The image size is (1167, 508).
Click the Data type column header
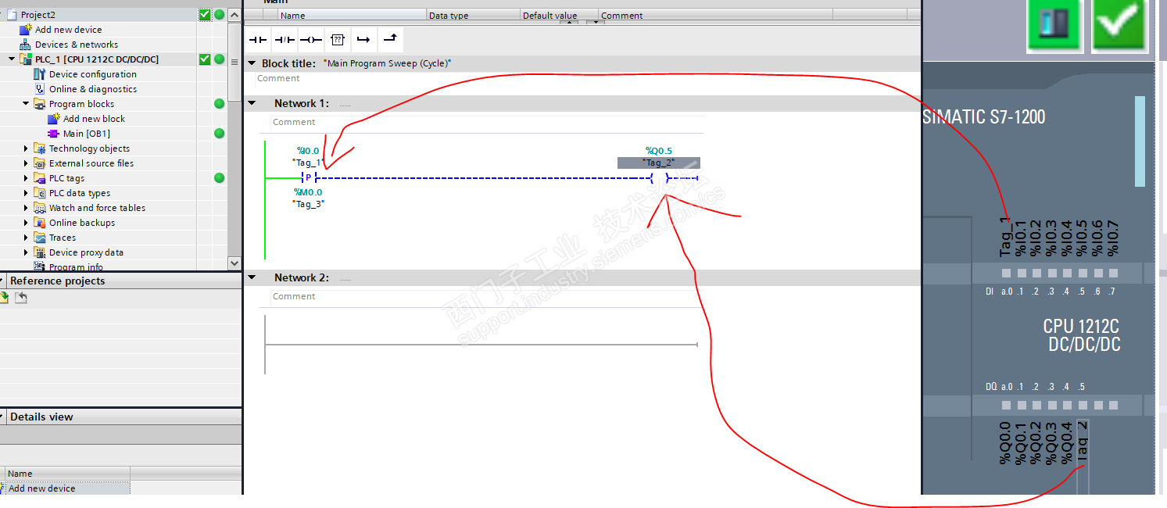(473, 15)
